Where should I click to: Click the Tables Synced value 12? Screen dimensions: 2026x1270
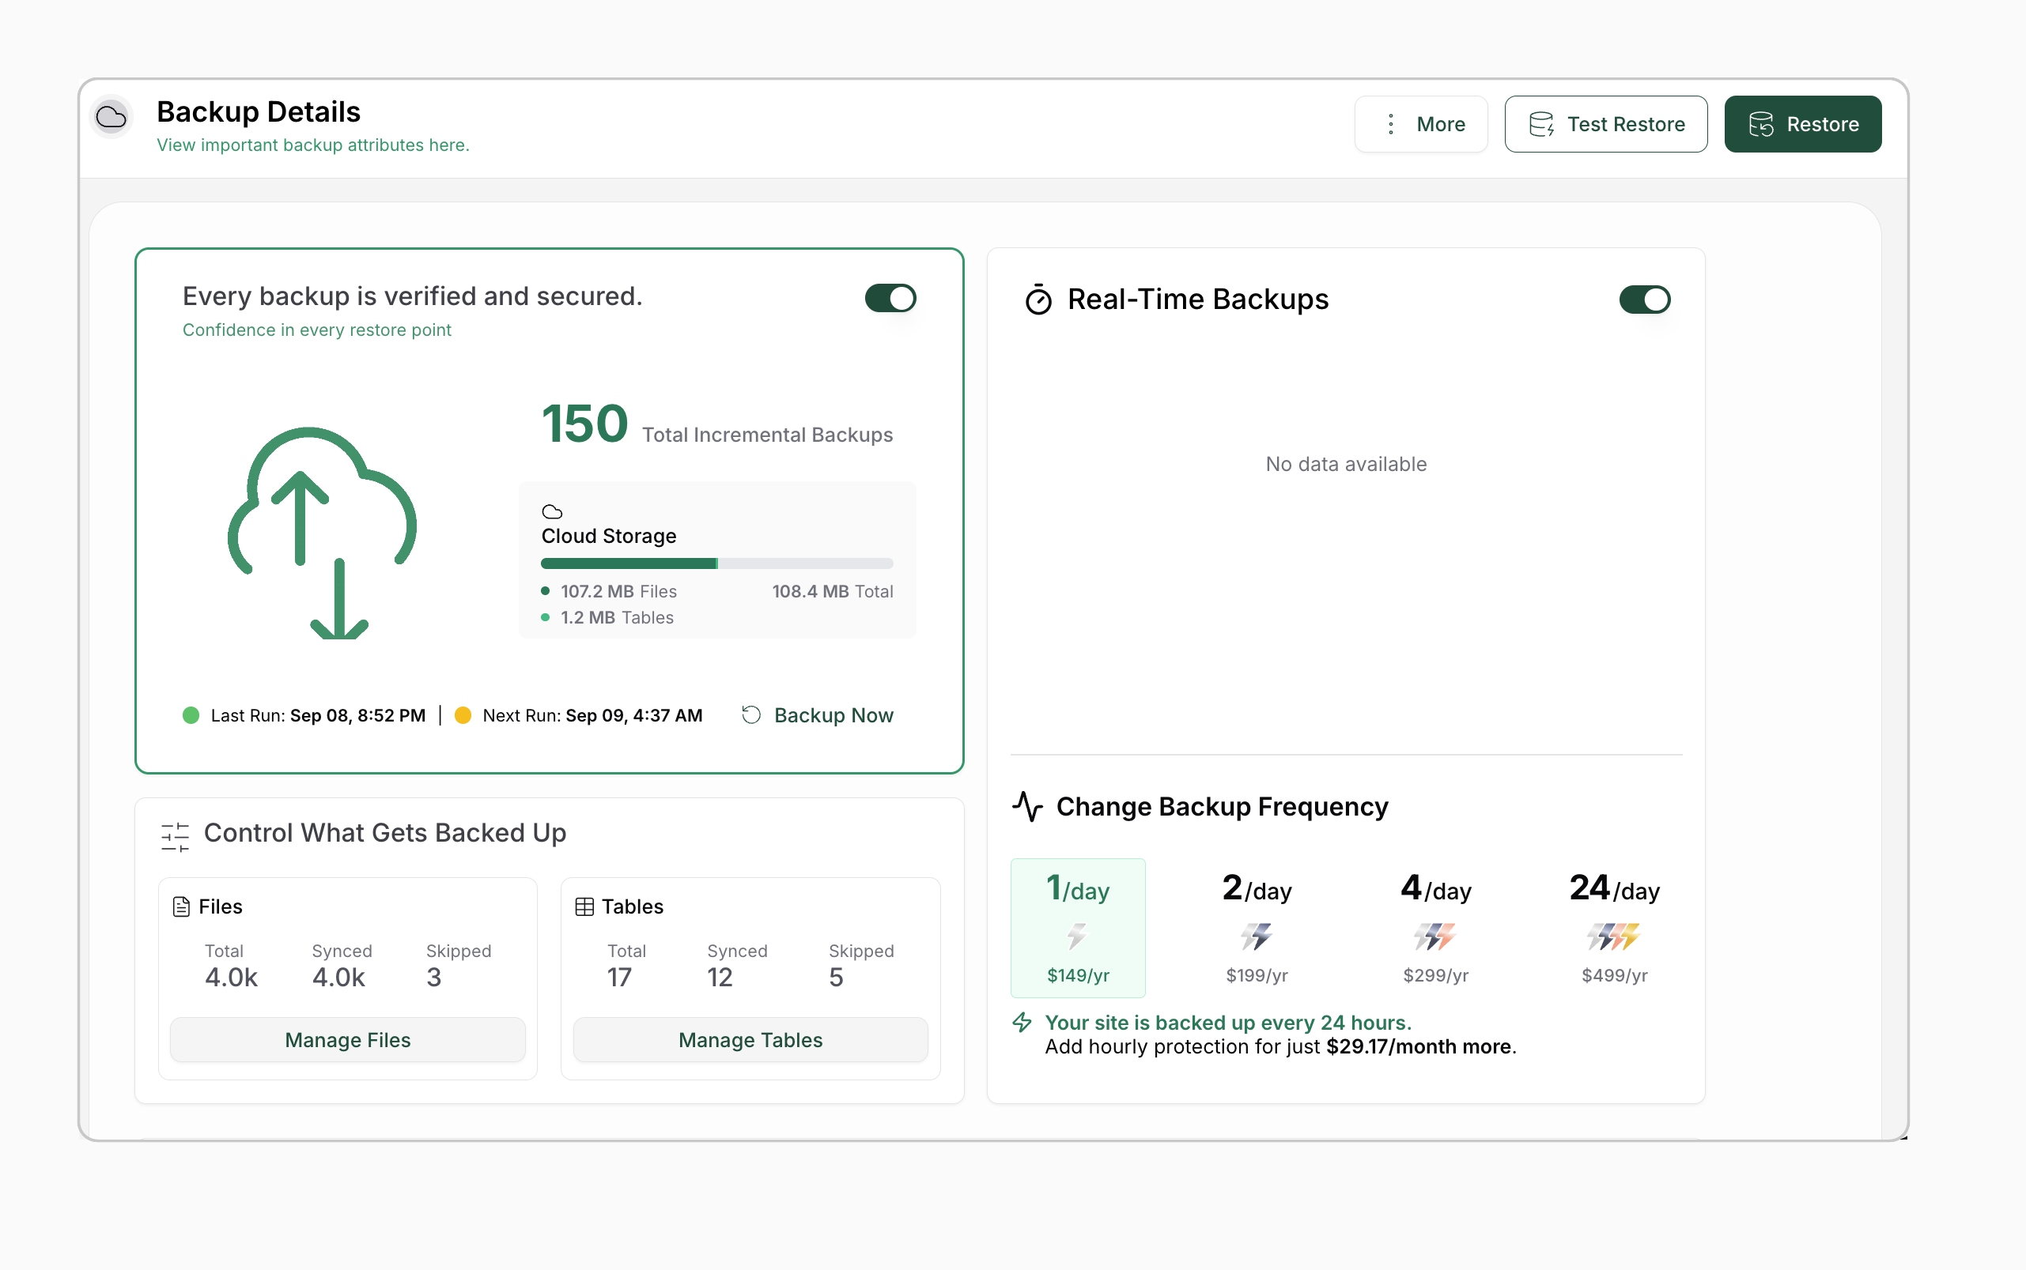point(720,977)
